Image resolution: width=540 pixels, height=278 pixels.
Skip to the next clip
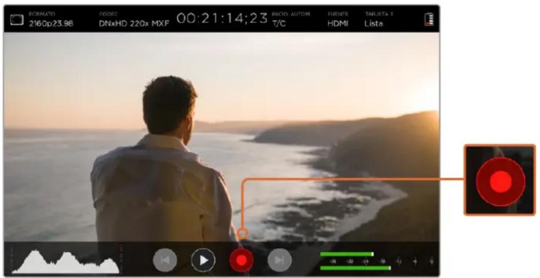click(279, 260)
